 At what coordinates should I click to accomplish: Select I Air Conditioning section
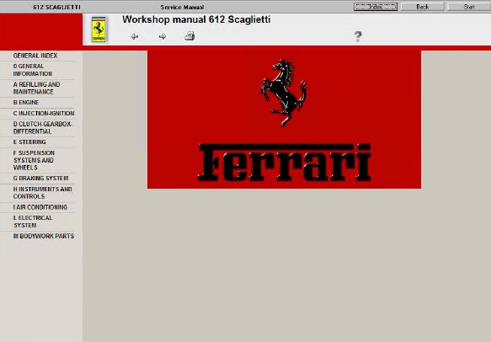tap(40, 207)
